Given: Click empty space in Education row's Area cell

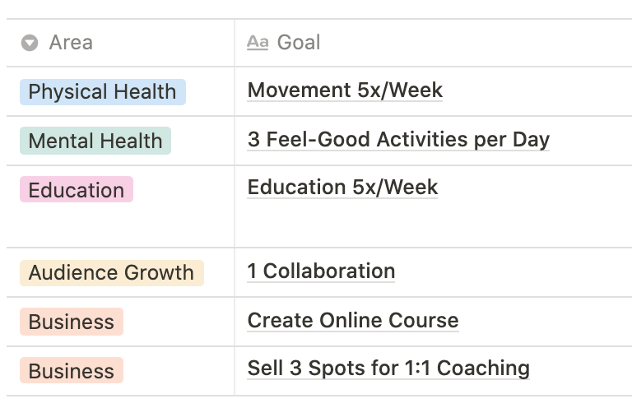Looking at the screenshot, I should coord(120,225).
